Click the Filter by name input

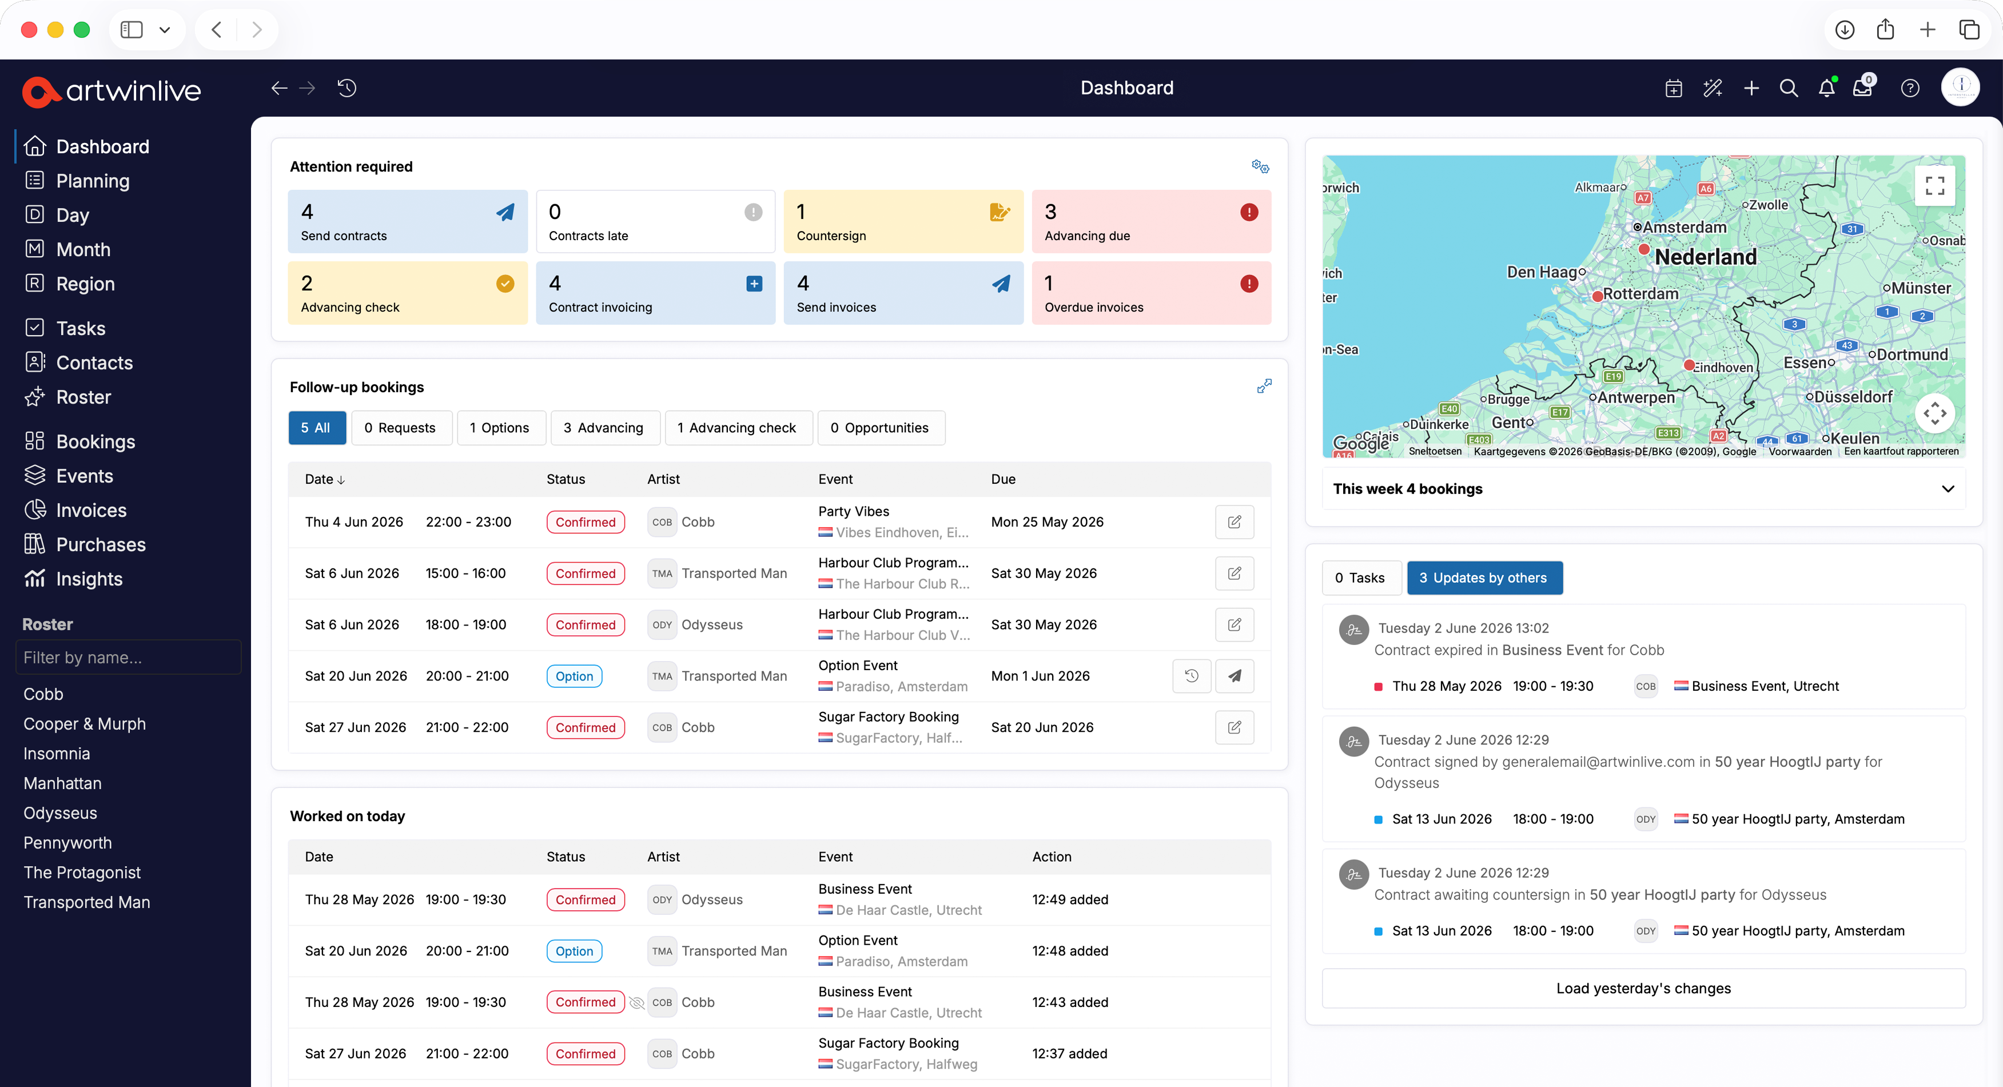tap(128, 657)
